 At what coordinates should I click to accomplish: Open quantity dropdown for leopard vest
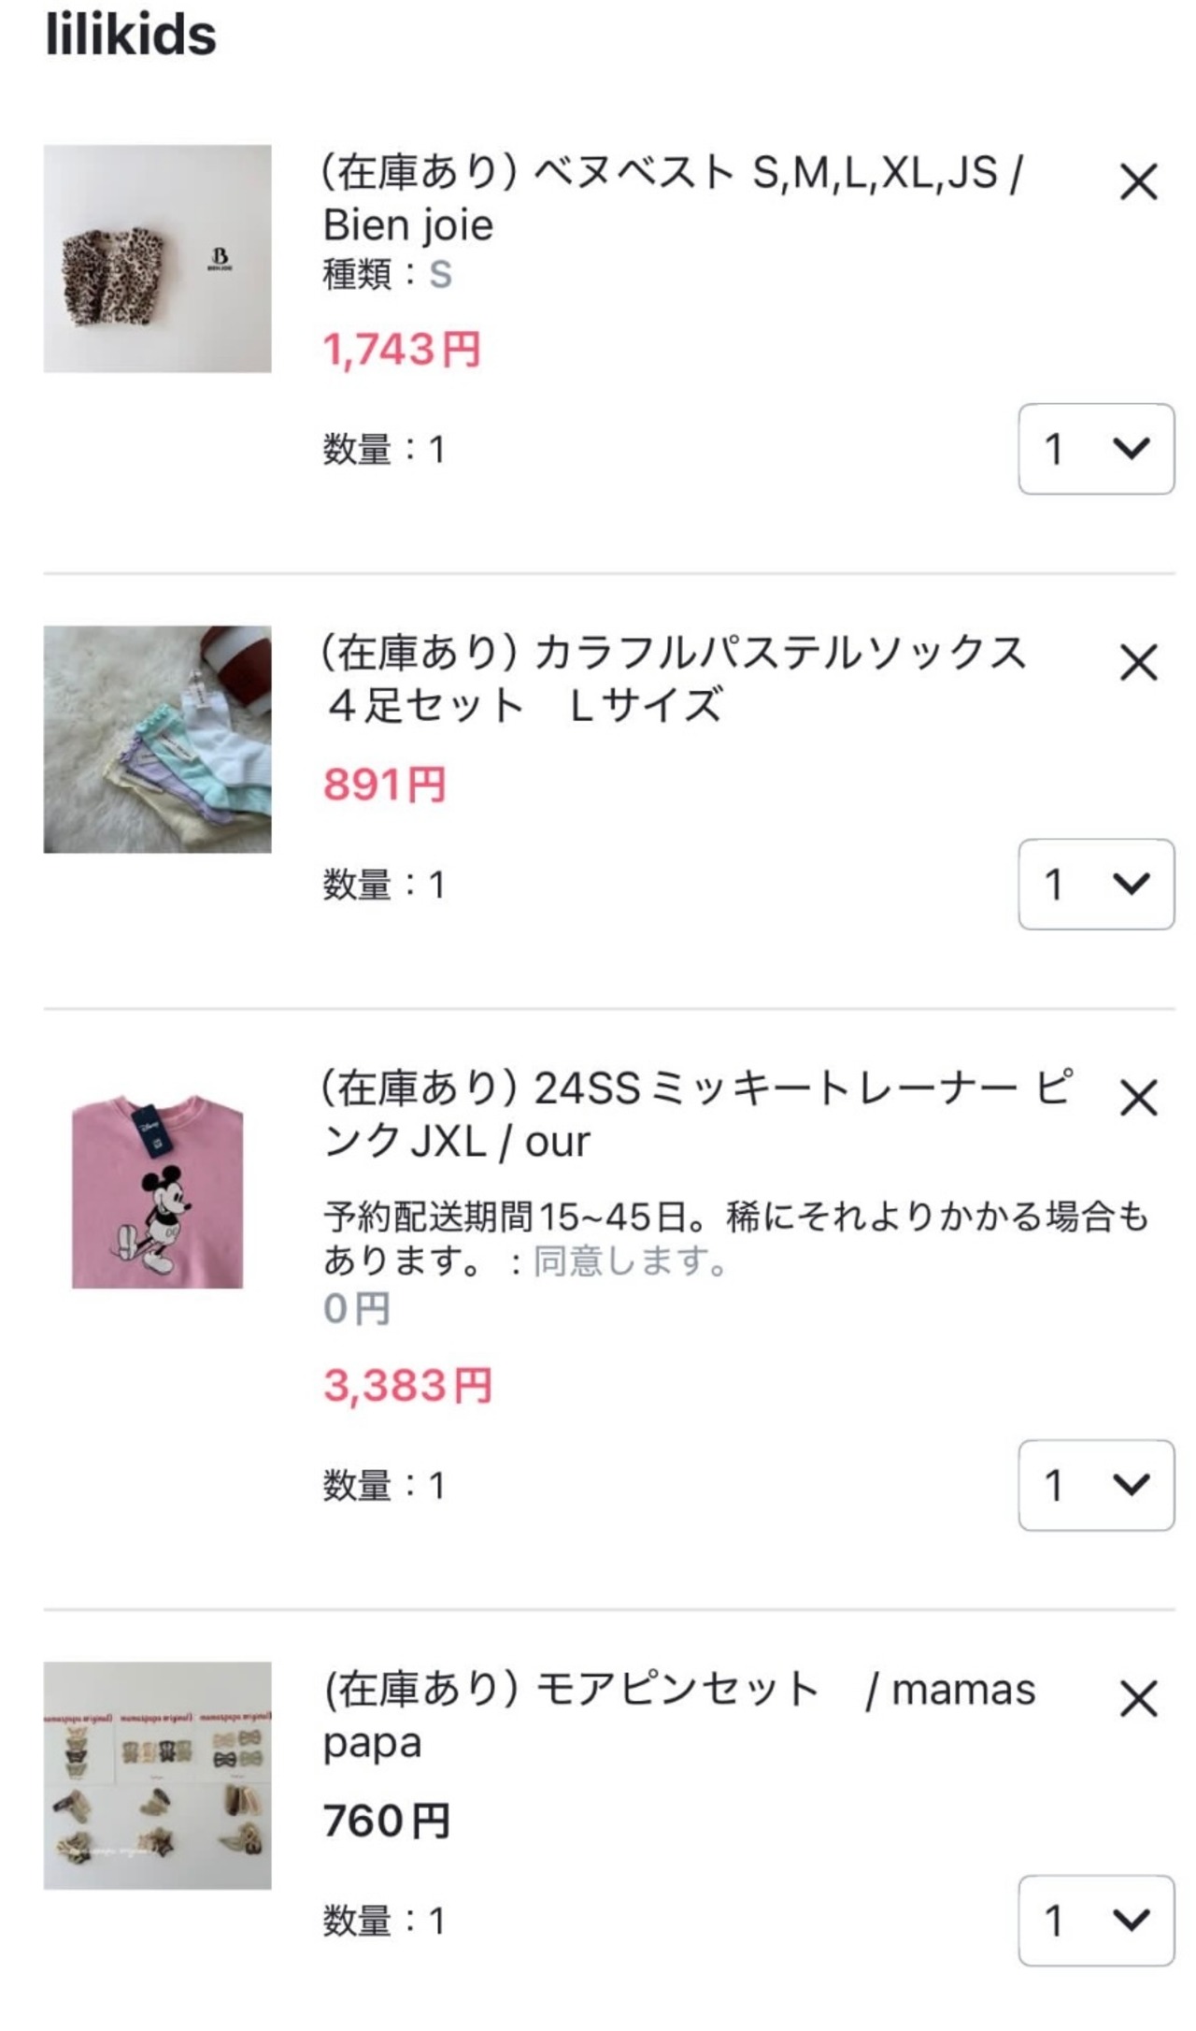(1095, 449)
